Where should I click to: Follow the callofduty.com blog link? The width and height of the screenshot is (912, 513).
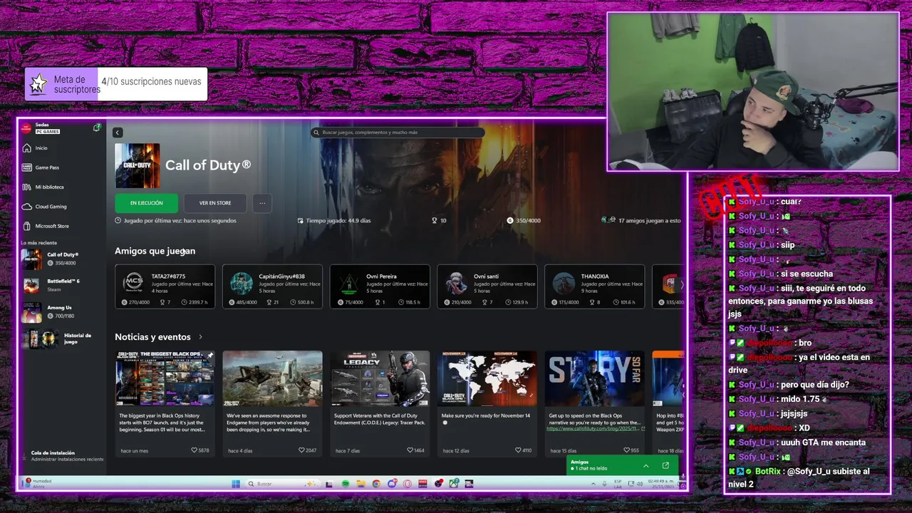(595, 429)
